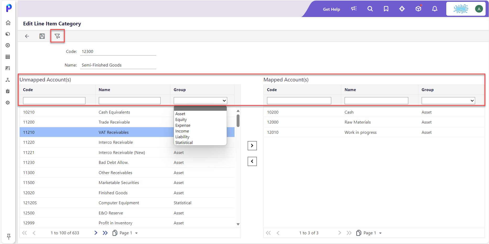Choose Statistical in the group dropdown list

click(200, 142)
